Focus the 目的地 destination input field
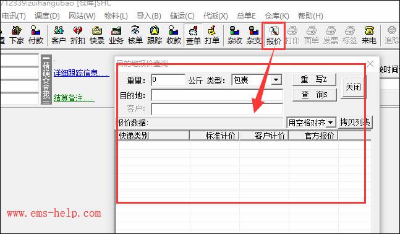The width and height of the screenshot is (400, 234). point(217,95)
